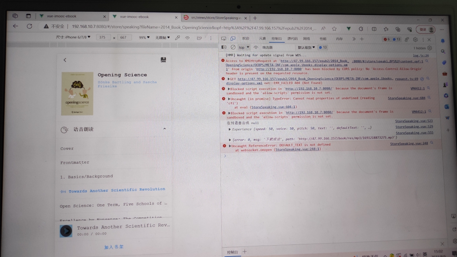Click the 13 messages badge in the DevTools tab bar

397,39
